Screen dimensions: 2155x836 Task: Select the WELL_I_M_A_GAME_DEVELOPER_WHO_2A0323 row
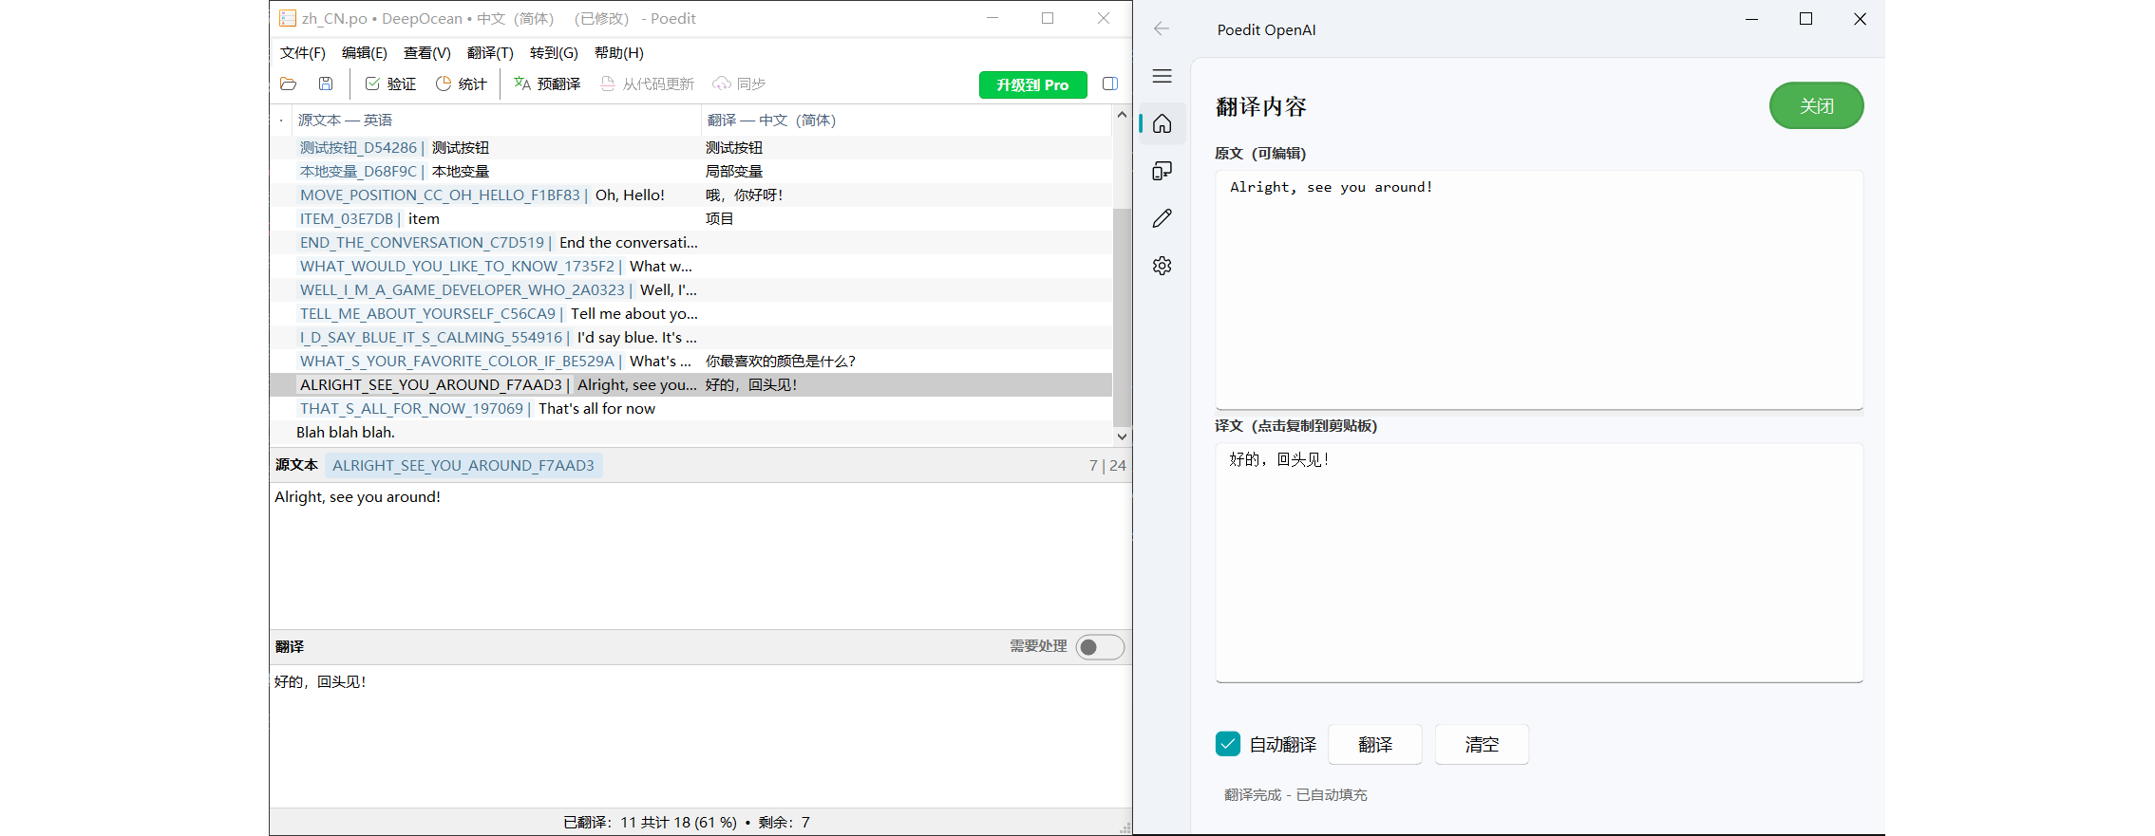[691, 289]
